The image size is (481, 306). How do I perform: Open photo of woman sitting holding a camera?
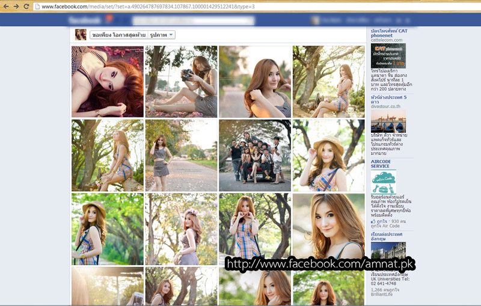click(x=182, y=82)
